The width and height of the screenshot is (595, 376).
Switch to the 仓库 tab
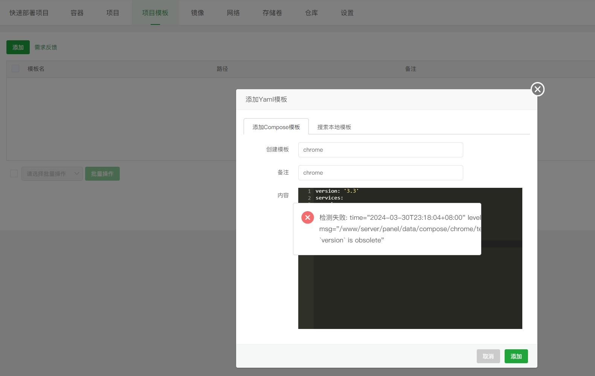coord(311,13)
